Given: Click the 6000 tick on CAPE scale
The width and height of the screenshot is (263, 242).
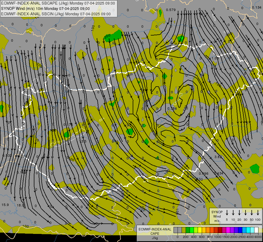Looking at the screenshot, I should coord(258,237).
